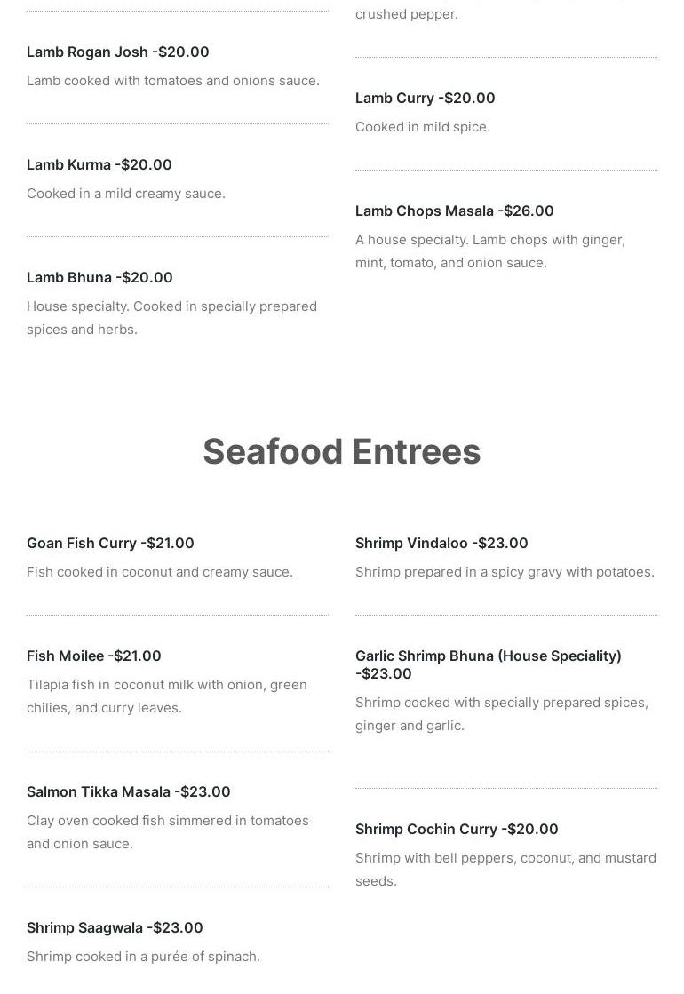Select Garlic Shrimp Bhuna House Speciality
684x994 pixels.
pos(488,665)
